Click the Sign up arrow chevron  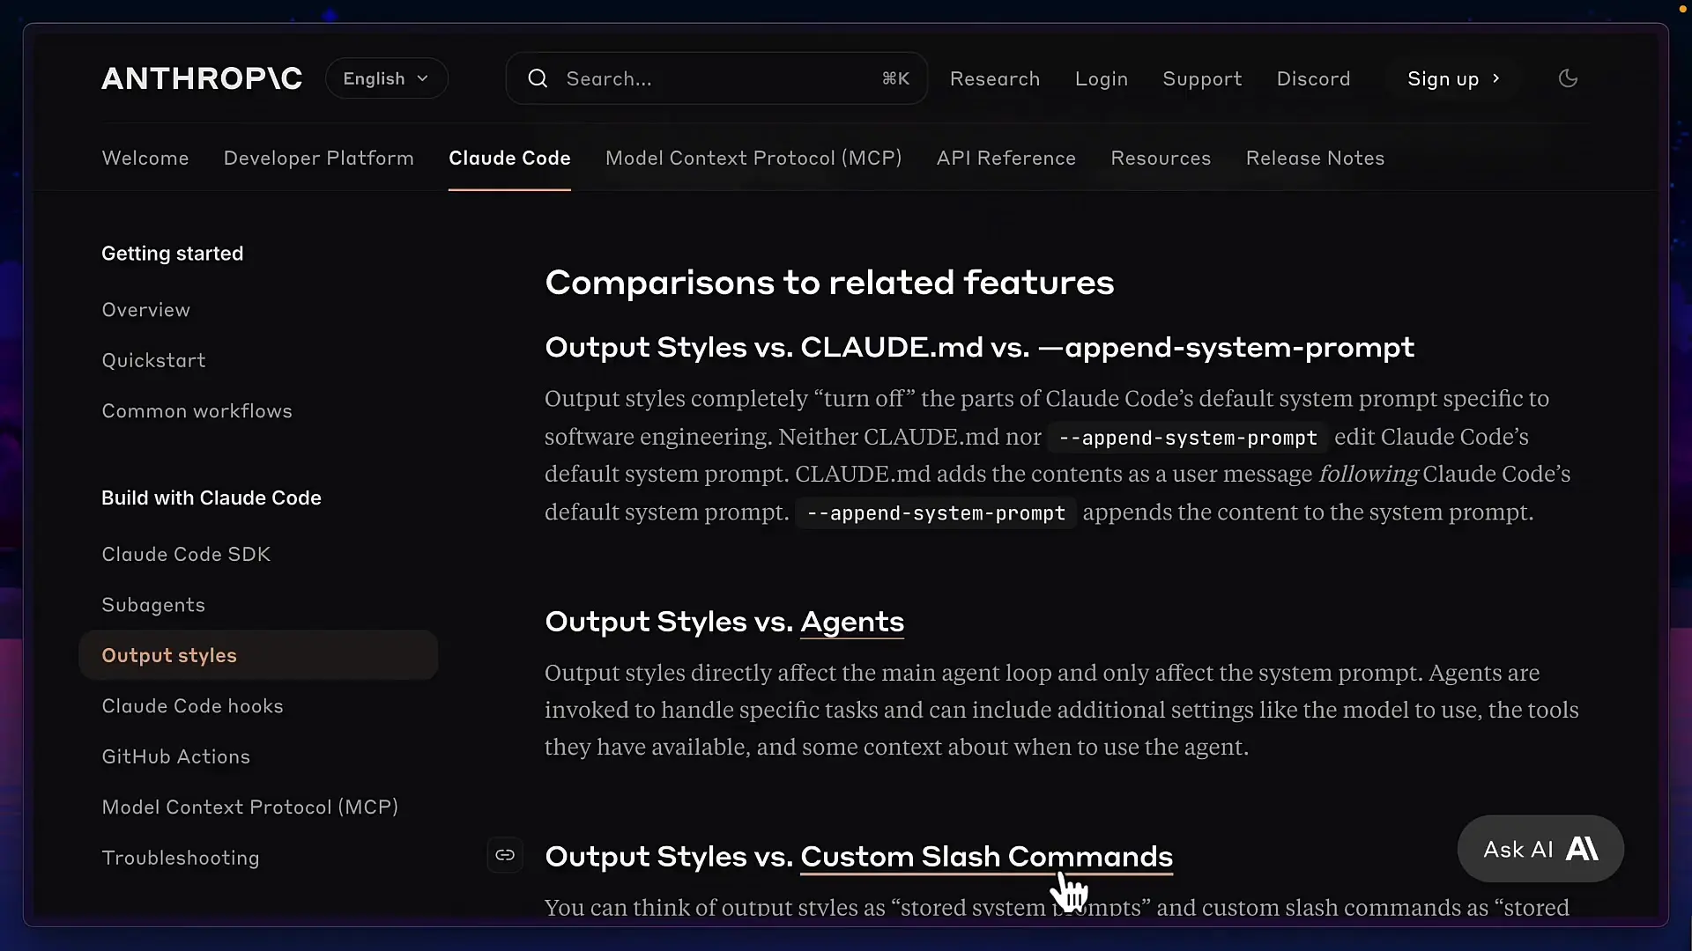click(x=1495, y=78)
